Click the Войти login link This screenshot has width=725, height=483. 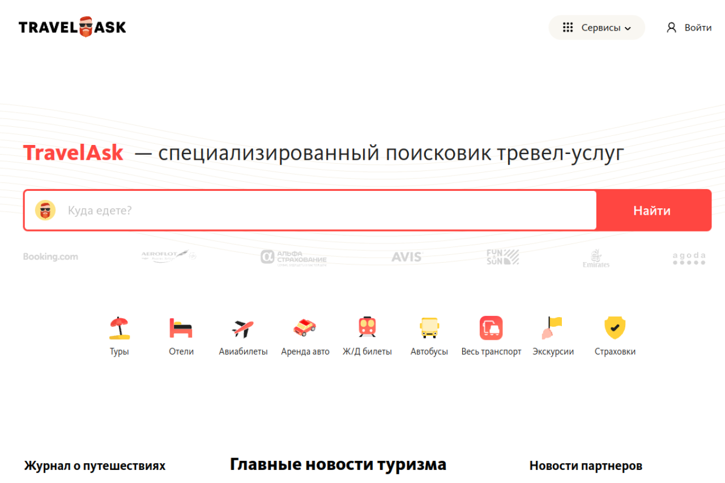tap(689, 28)
